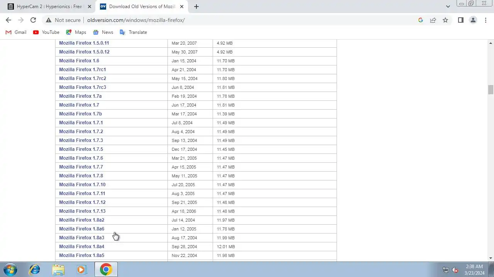
Task: Click the address bar URL
Action: click(136, 20)
